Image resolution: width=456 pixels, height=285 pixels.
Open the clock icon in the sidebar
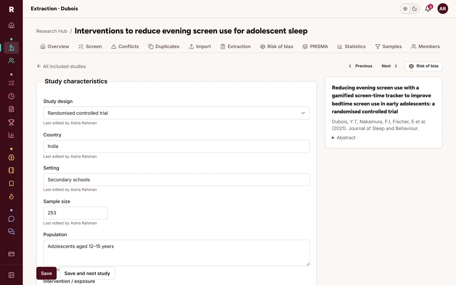11,96
